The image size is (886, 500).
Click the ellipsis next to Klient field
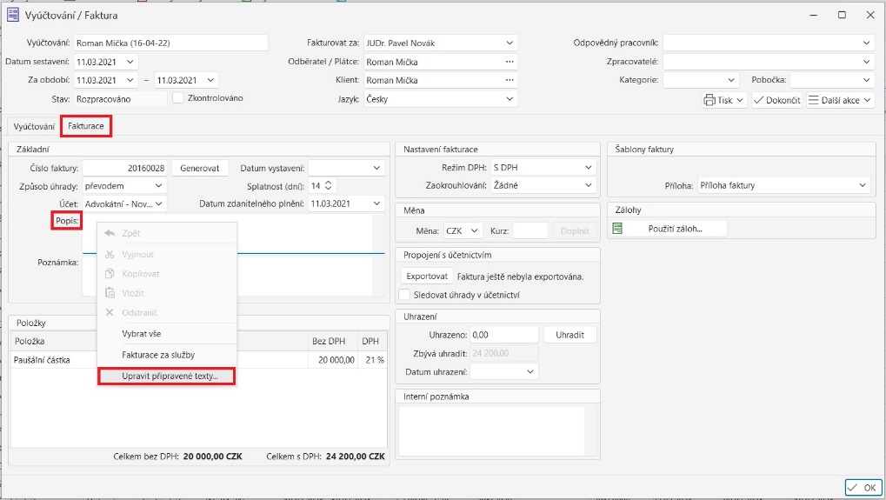coord(510,81)
